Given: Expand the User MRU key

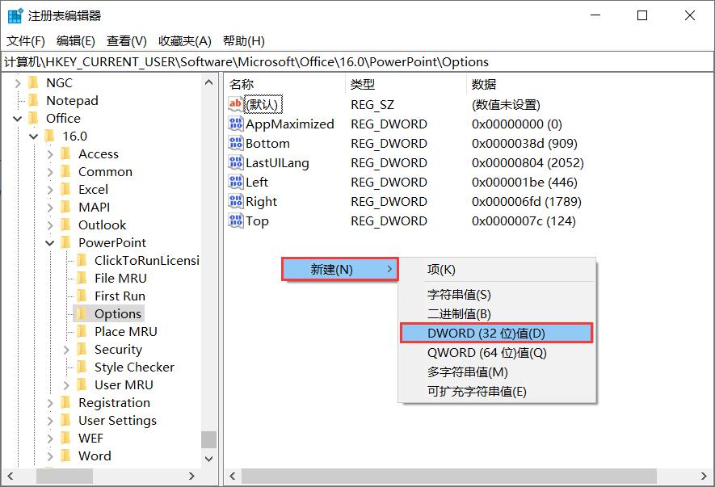Looking at the screenshot, I should (x=66, y=385).
